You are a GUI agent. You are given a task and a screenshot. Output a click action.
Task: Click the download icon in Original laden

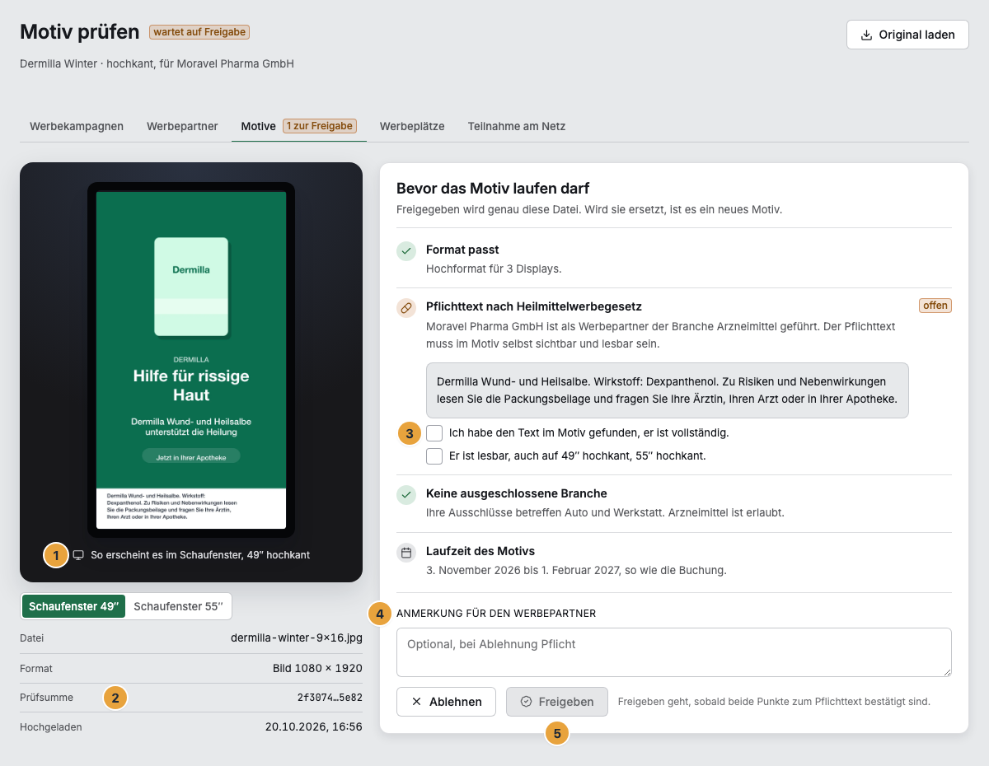[866, 35]
